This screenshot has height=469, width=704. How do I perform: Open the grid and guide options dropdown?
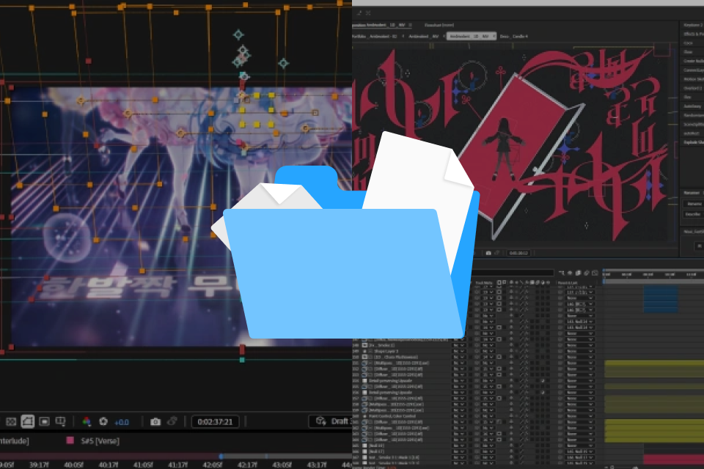pos(60,421)
